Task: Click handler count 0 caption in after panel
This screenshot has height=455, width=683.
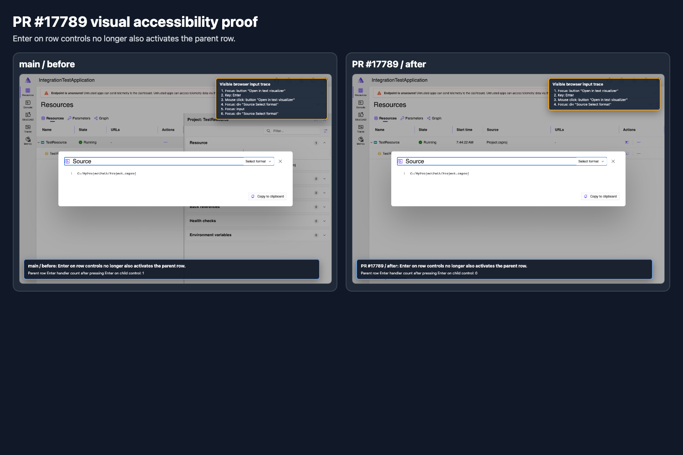Action: point(419,273)
